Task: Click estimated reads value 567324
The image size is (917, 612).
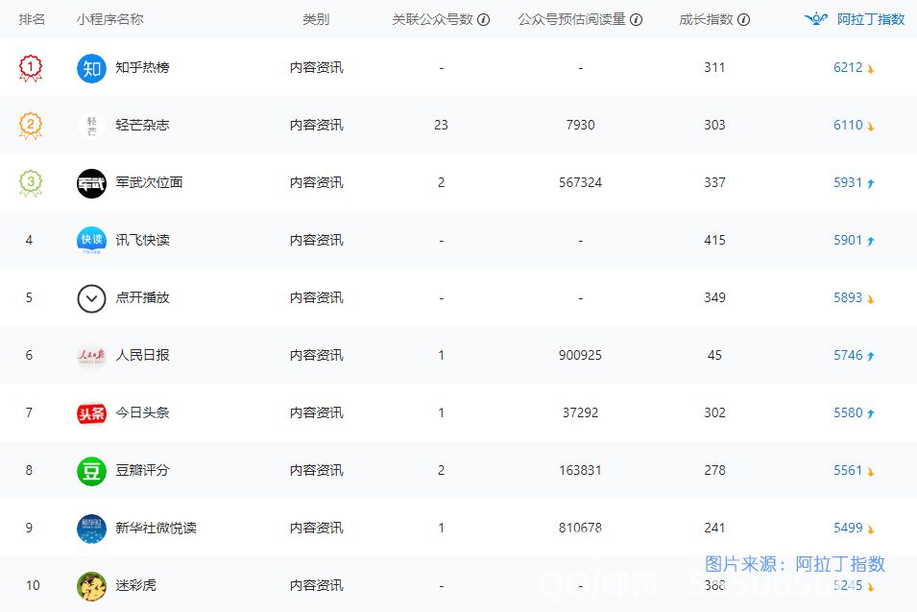Action: pos(580,183)
